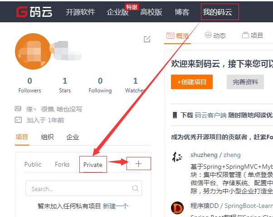Click the 特惠 badge on 企业版
The width and height of the screenshot is (273, 217).
[132, 7]
